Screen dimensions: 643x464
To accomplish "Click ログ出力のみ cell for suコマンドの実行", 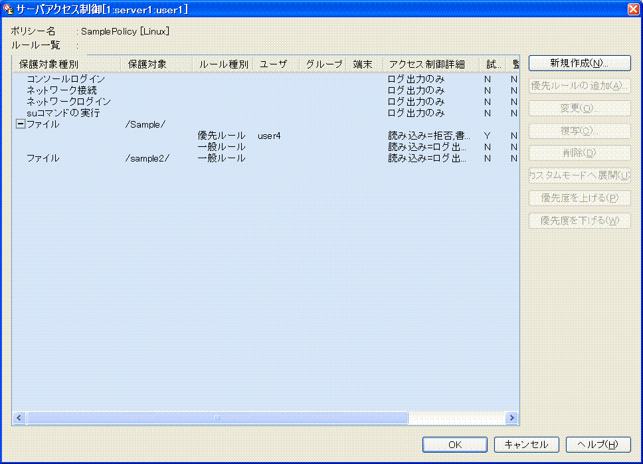I will 416,113.
